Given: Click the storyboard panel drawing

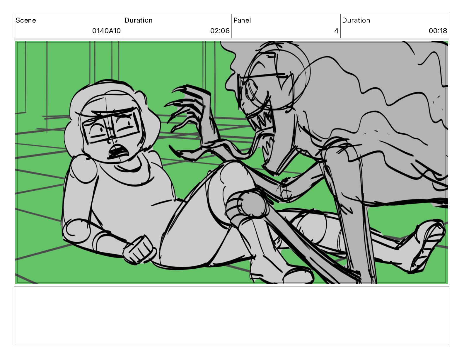Looking at the screenshot, I should tap(231, 162).
